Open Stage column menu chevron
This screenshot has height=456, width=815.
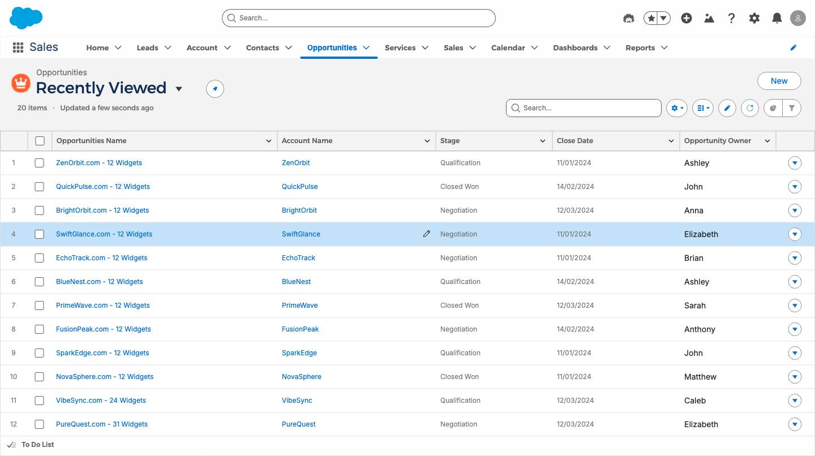coord(543,141)
